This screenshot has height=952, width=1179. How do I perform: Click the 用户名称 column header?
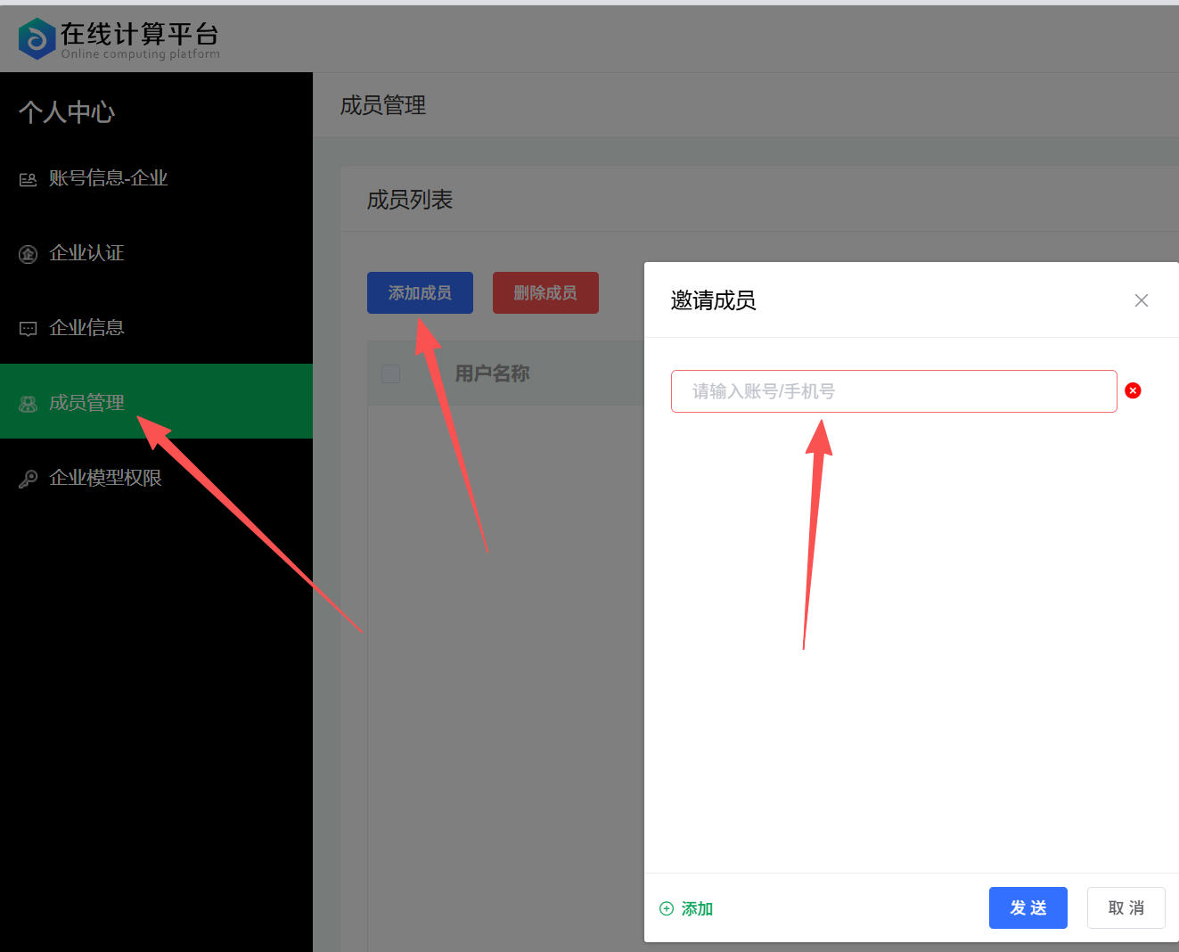(x=492, y=373)
